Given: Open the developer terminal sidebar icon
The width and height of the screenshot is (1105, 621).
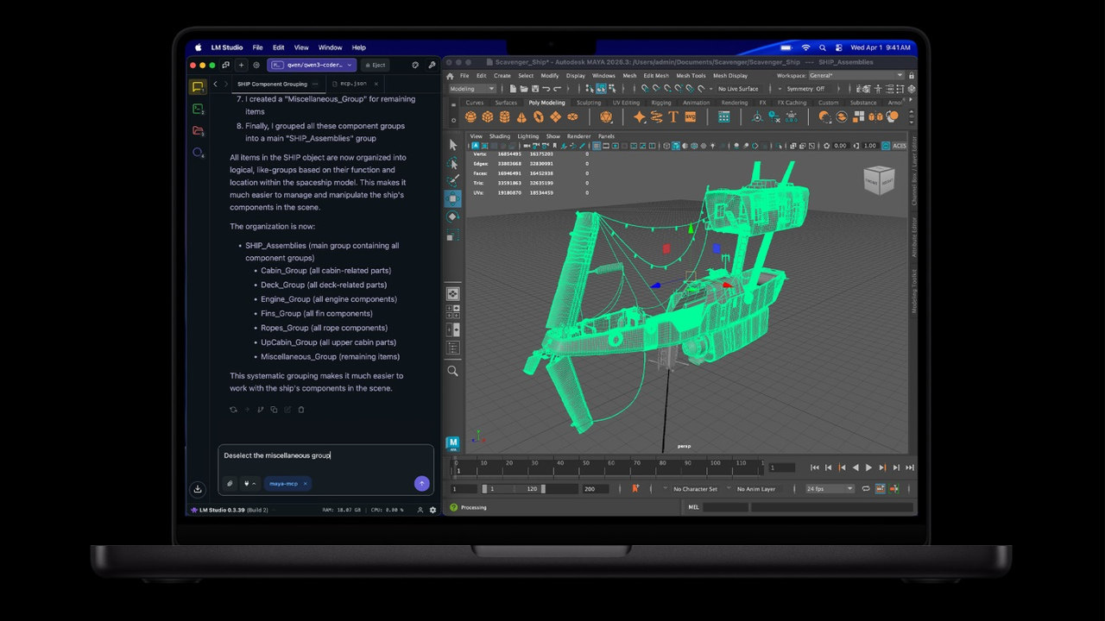Looking at the screenshot, I should [198, 109].
